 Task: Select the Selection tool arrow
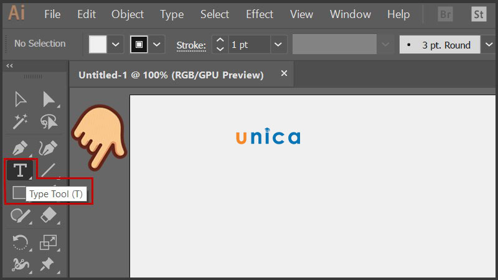(21, 100)
